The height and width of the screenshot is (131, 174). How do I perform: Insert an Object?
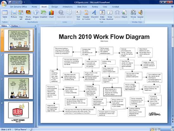(x=124, y=14)
